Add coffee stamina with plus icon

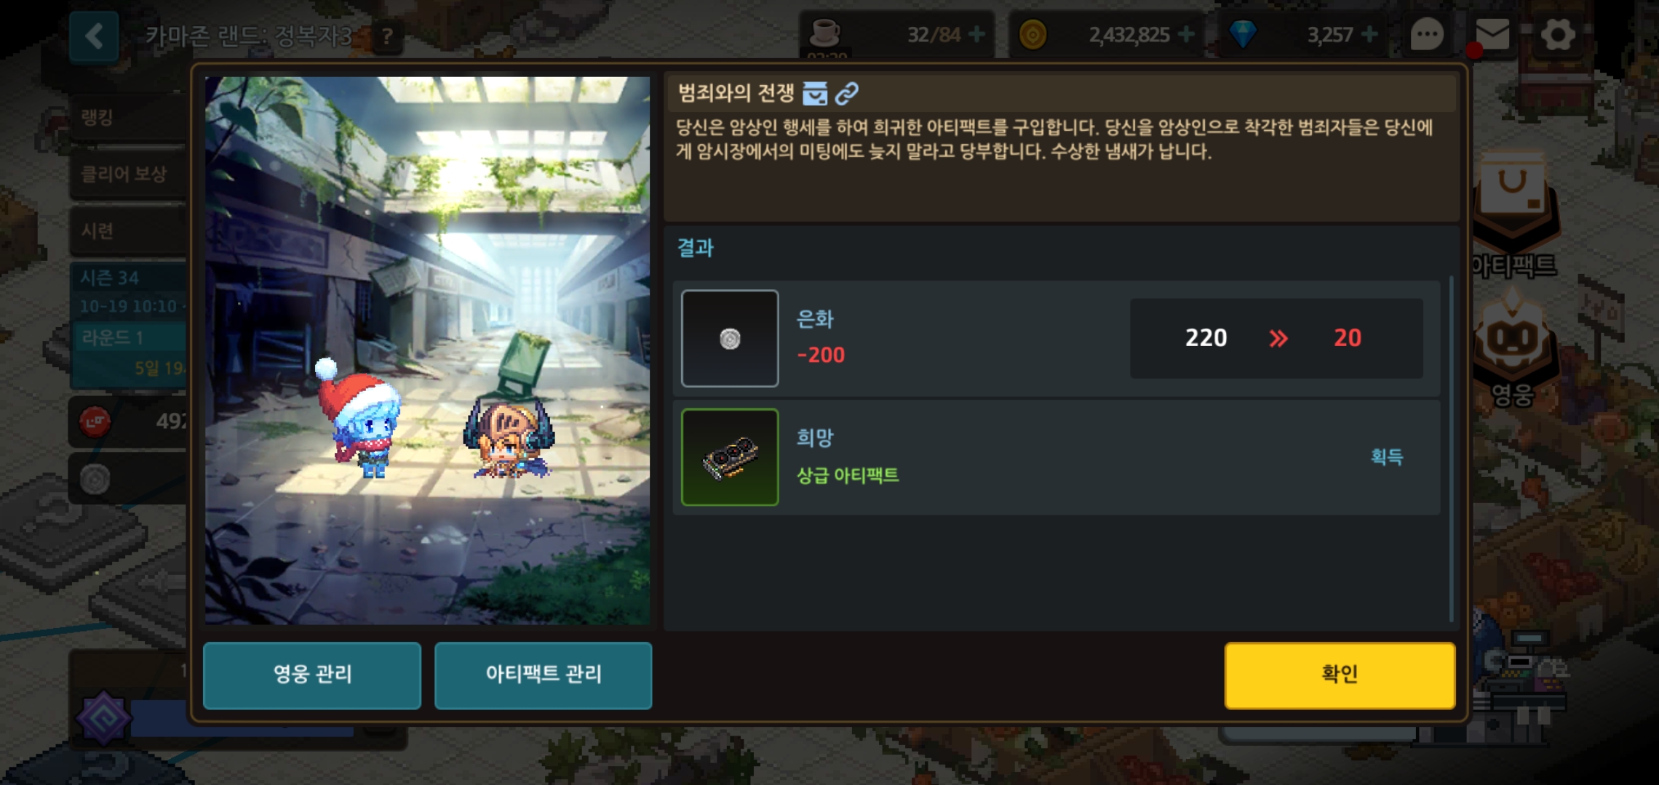coord(977,34)
